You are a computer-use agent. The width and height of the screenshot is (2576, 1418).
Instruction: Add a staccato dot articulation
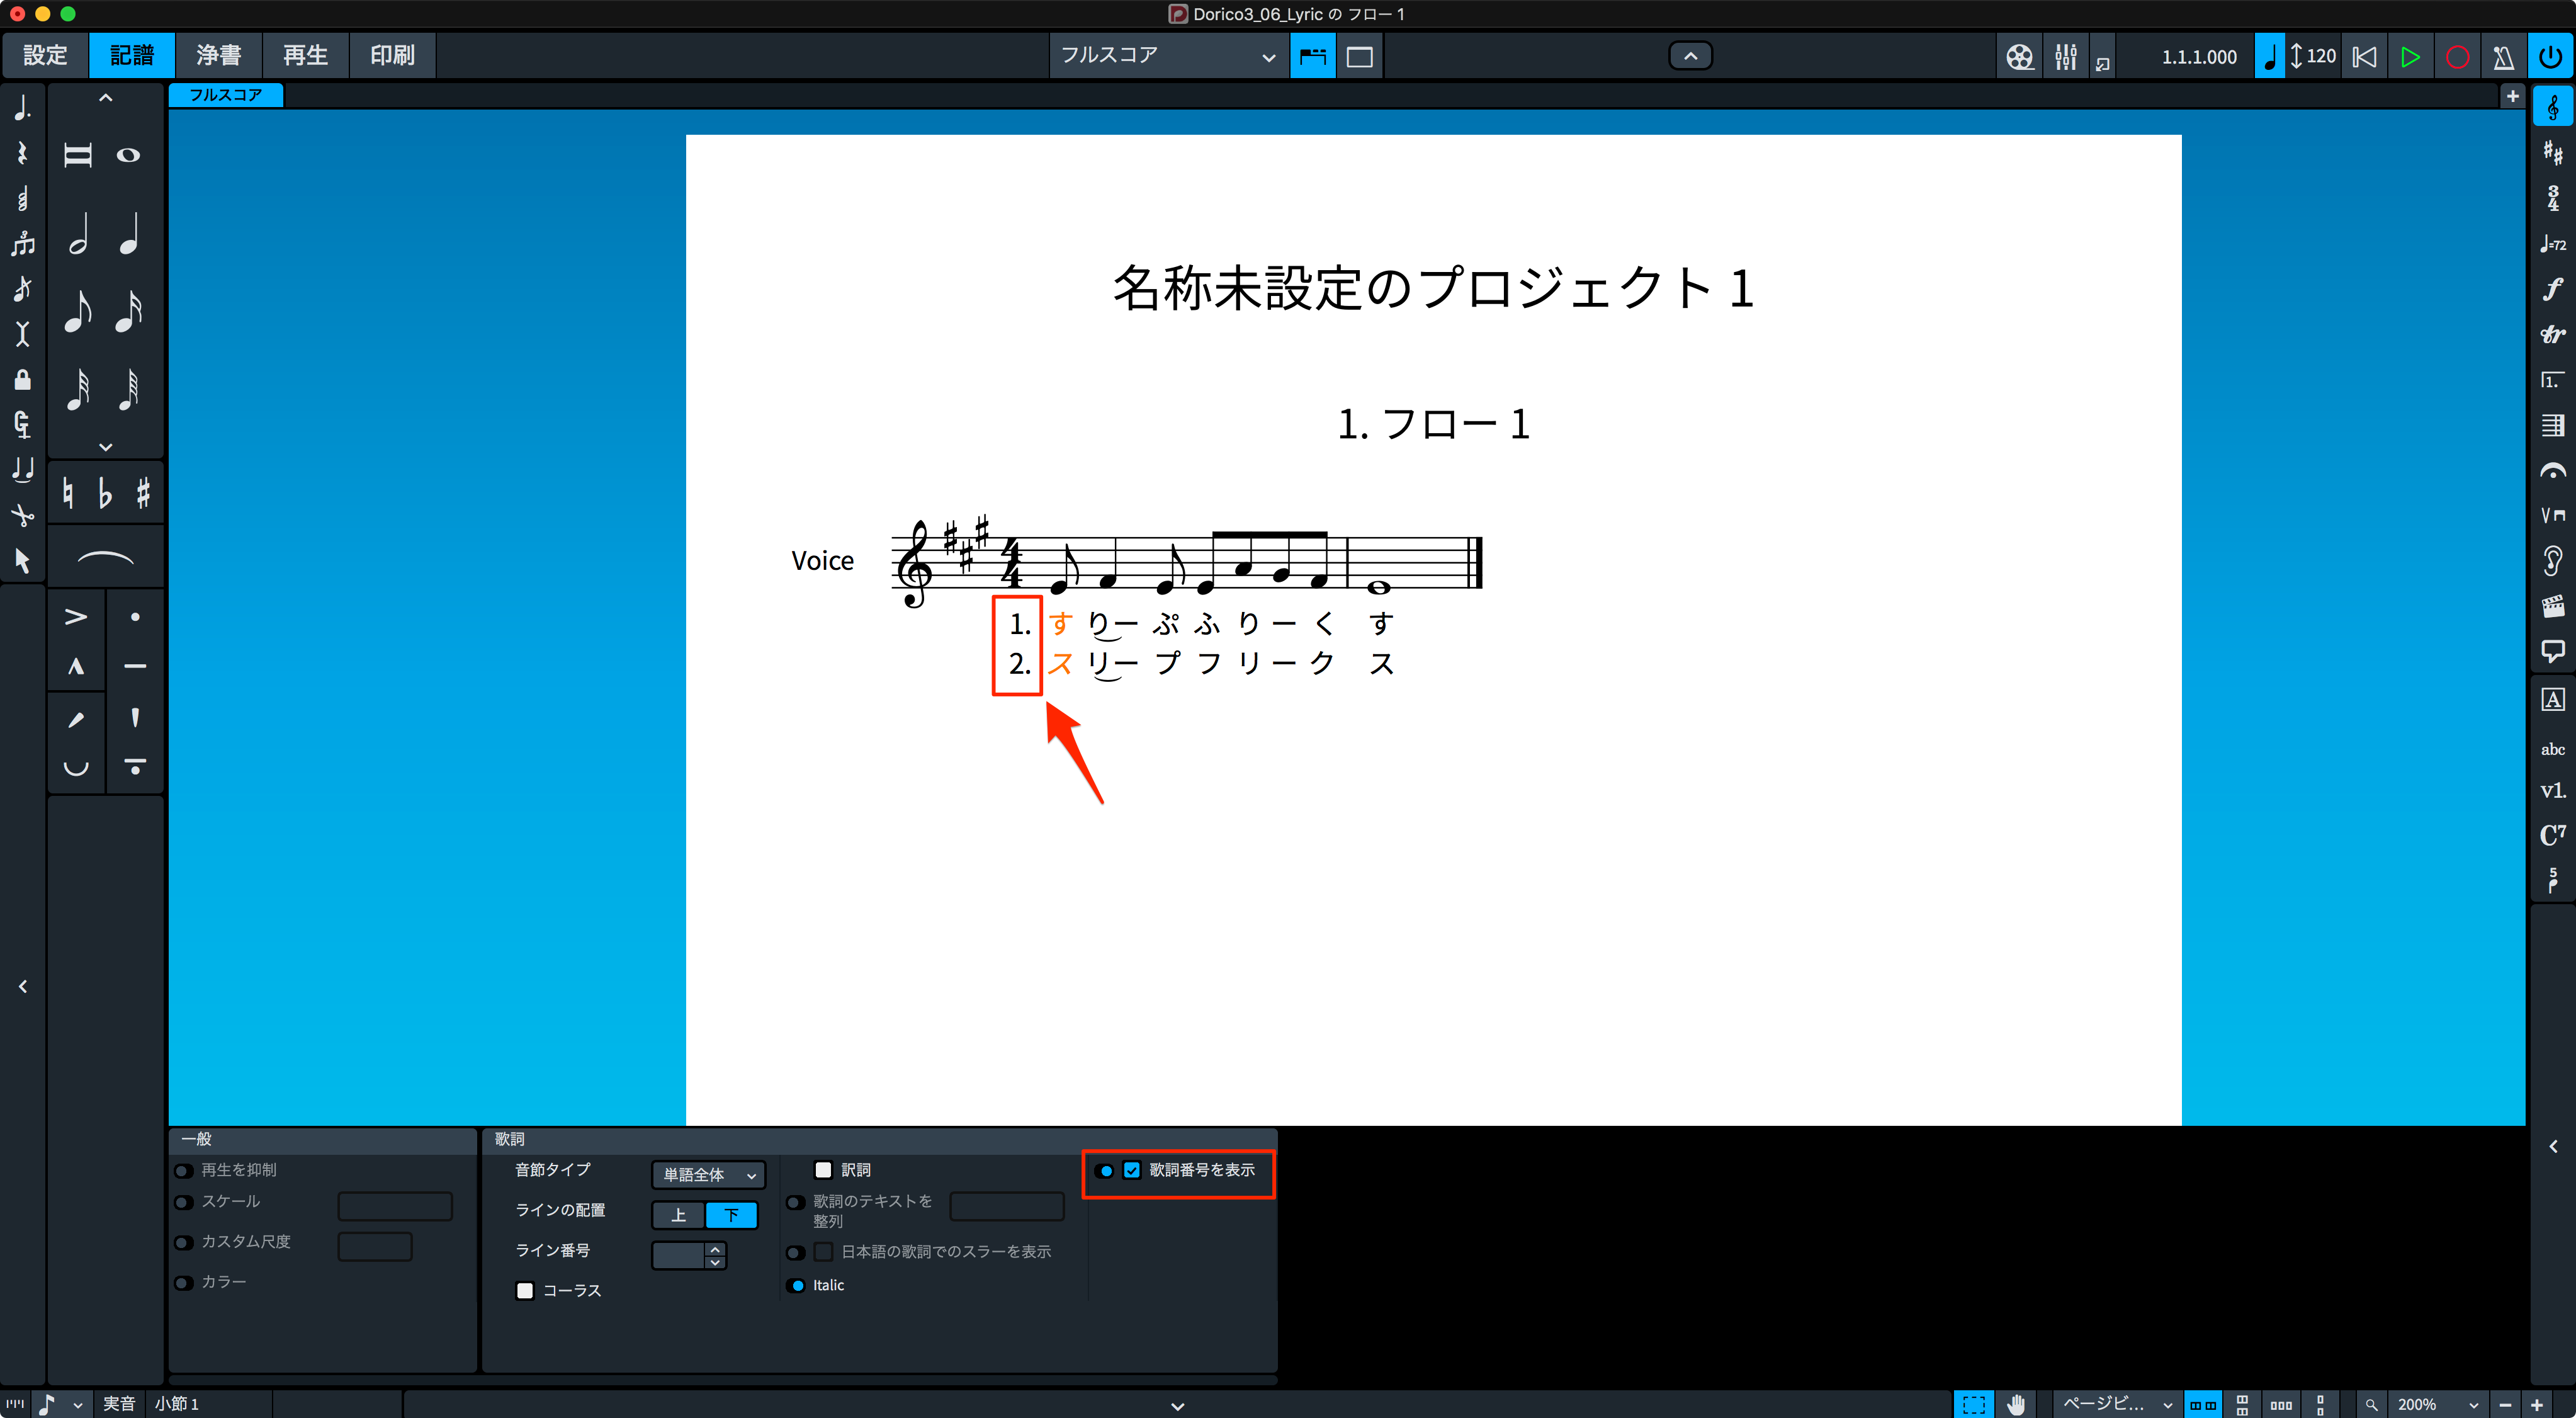[x=135, y=617]
